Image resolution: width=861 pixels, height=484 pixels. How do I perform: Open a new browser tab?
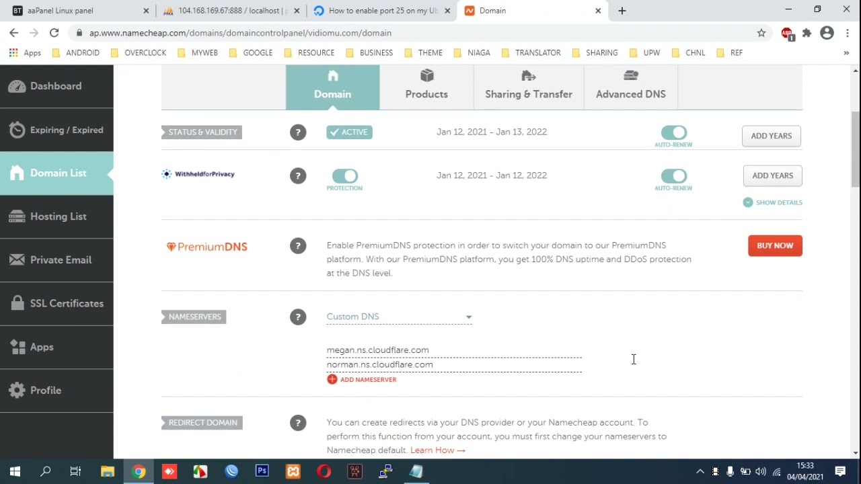coord(622,11)
